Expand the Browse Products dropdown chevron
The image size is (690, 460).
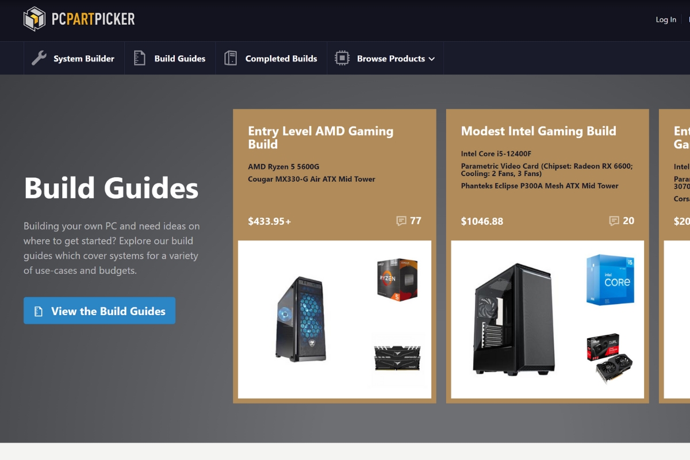pyautogui.click(x=432, y=59)
